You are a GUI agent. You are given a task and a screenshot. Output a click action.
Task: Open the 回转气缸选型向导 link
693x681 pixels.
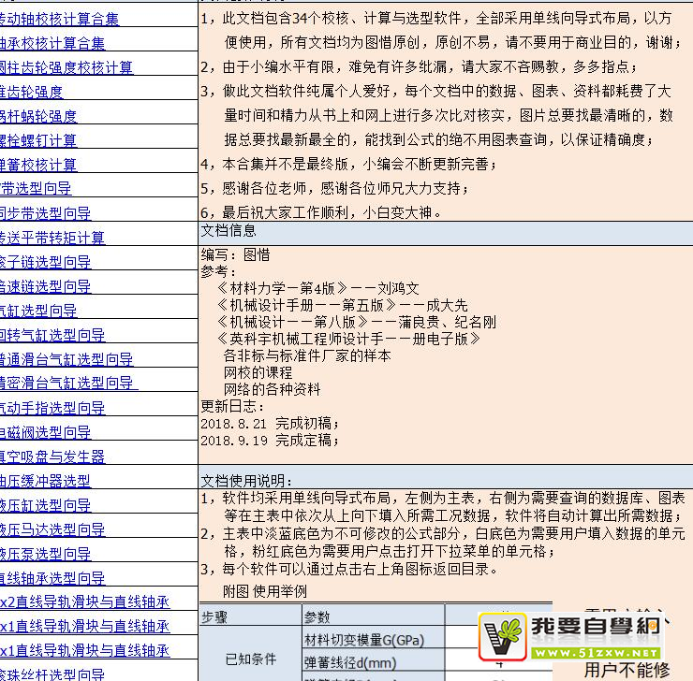52,335
